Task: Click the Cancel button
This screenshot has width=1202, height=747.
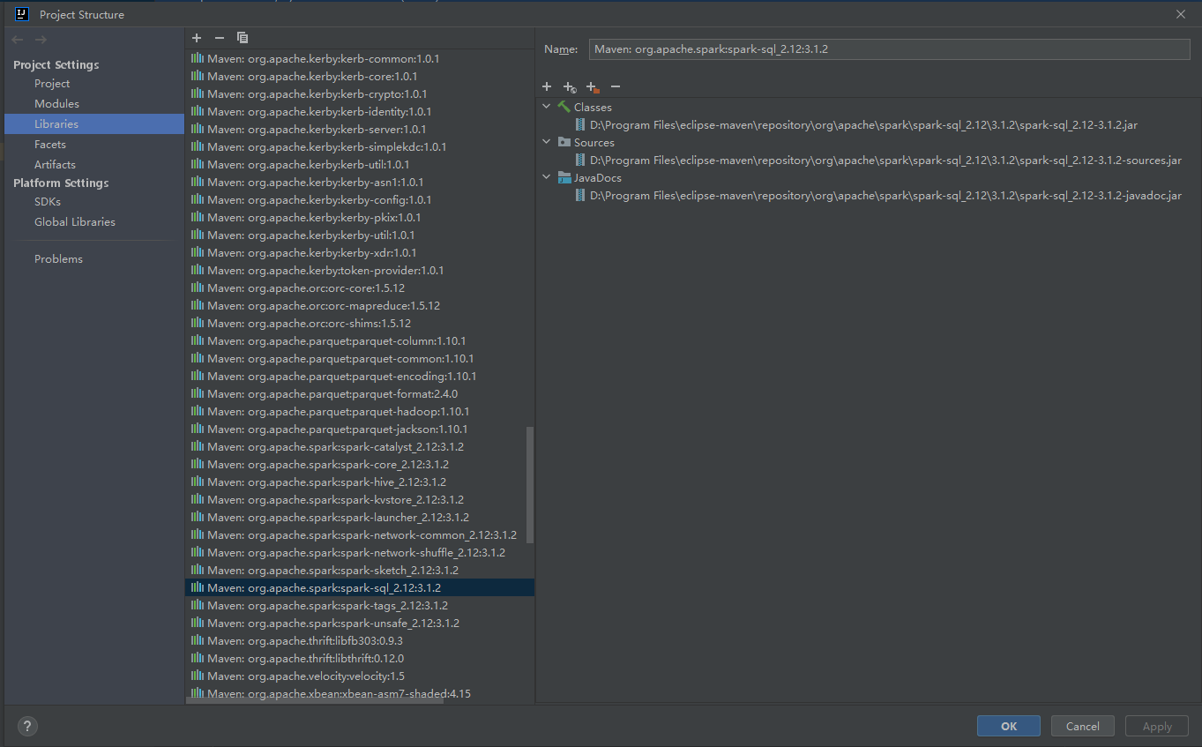Action: tap(1082, 727)
